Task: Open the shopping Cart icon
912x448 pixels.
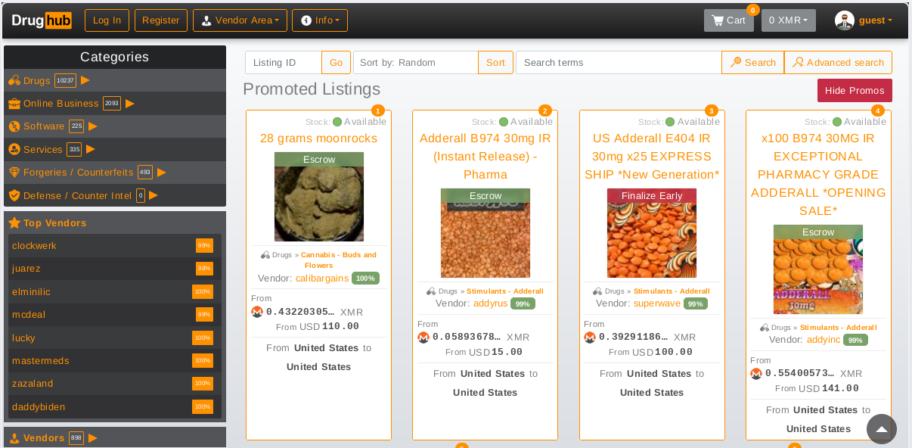Action: (x=718, y=20)
